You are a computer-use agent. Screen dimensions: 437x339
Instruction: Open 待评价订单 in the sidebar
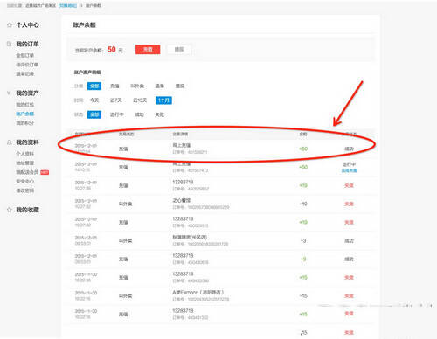(x=27, y=65)
